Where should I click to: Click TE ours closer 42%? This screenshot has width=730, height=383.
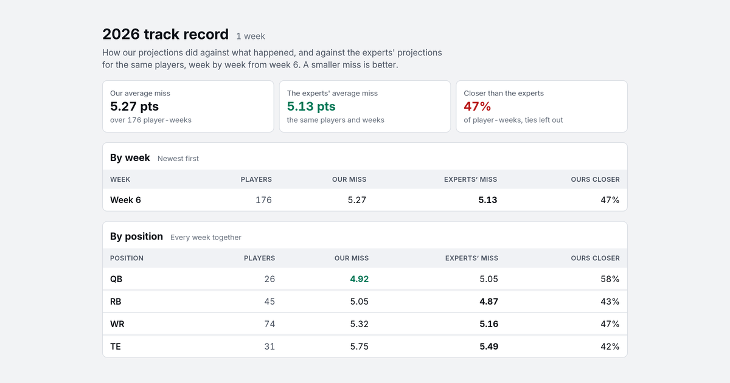tap(610, 347)
